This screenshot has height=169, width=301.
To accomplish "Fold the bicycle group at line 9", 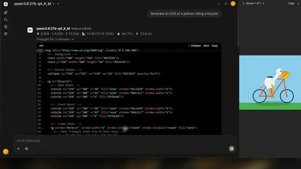I will point(42,82).
